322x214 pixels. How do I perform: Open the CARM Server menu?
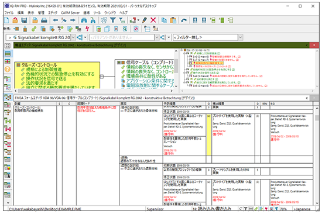tap(70, 12)
